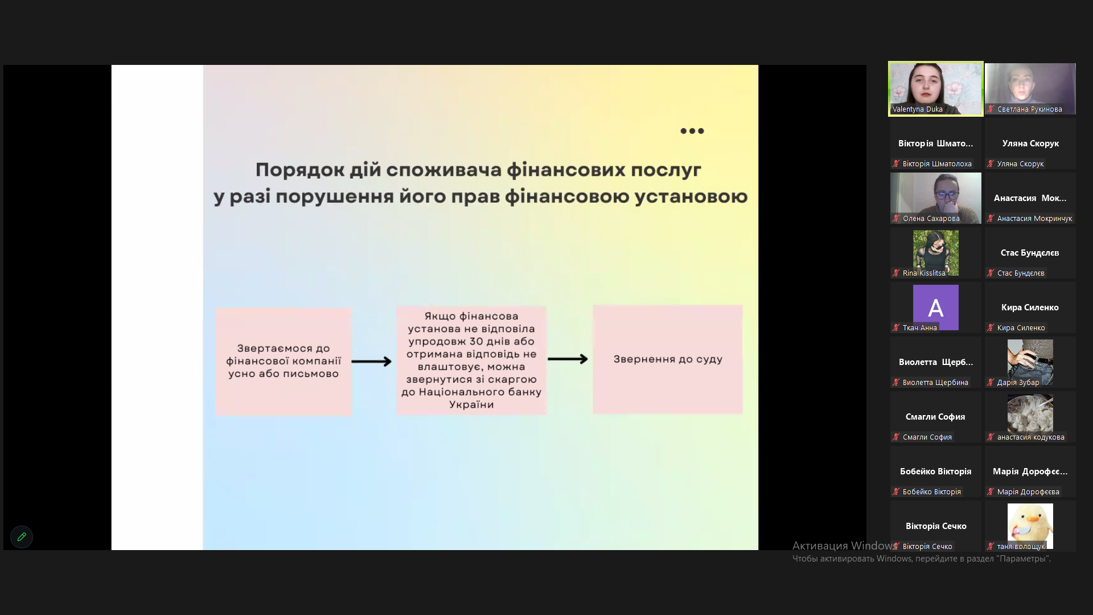The image size is (1093, 615).
Task: Click the green annotate pencil icon
Action: 22,537
